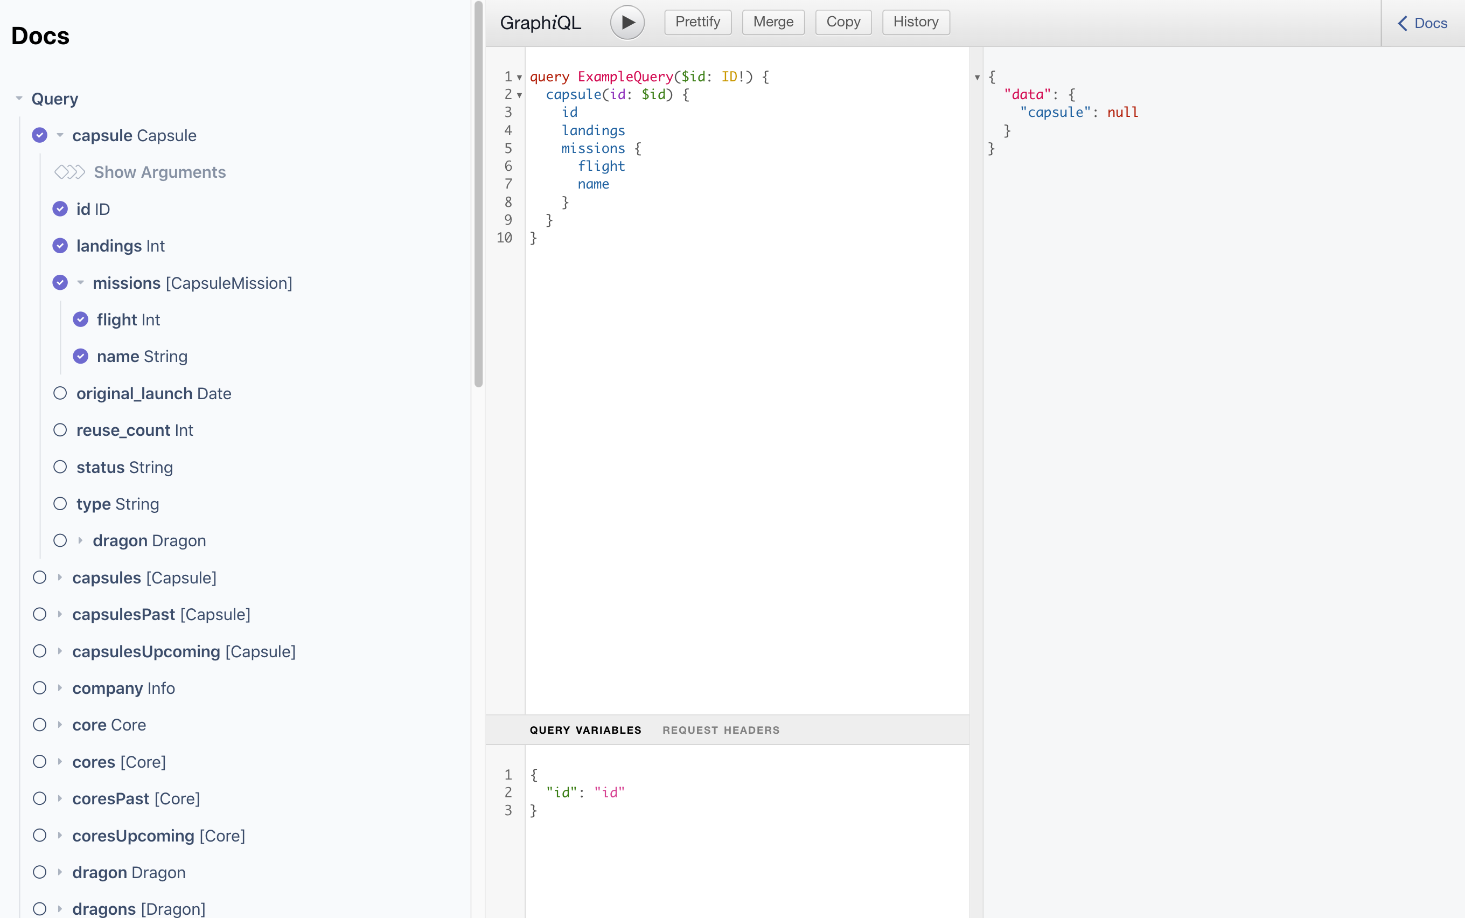The image size is (1465, 918).
Task: Check the type String field
Action: pyautogui.click(x=60, y=504)
